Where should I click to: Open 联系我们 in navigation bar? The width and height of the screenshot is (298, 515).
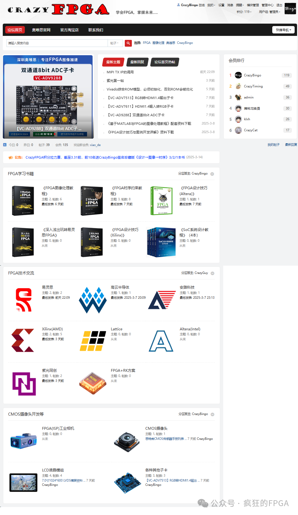96,30
